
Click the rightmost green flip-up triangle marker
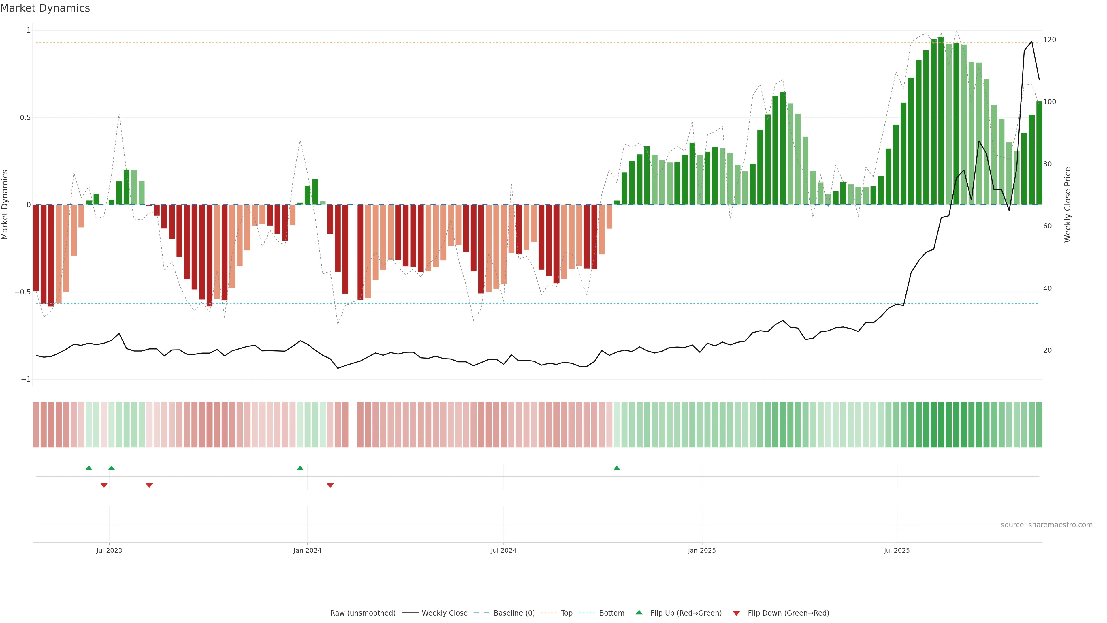[x=617, y=468]
